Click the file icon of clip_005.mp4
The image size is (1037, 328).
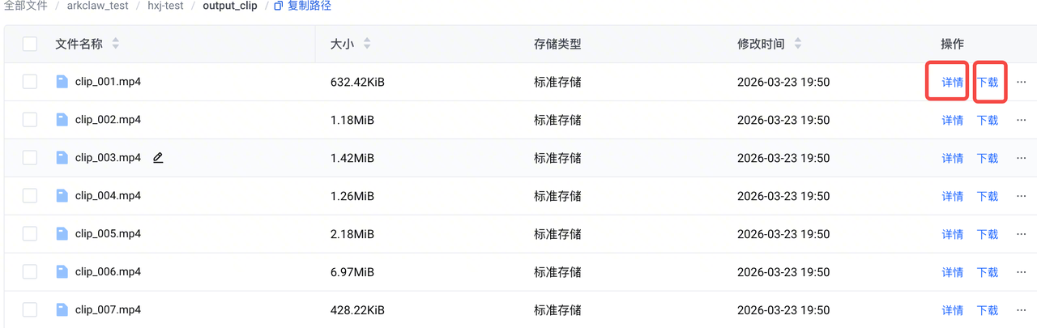[x=62, y=234]
